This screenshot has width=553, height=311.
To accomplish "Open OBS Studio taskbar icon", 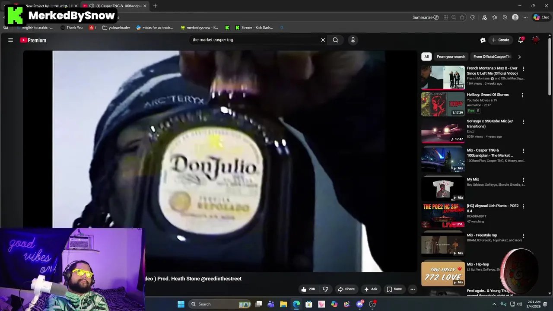I will click(372, 304).
